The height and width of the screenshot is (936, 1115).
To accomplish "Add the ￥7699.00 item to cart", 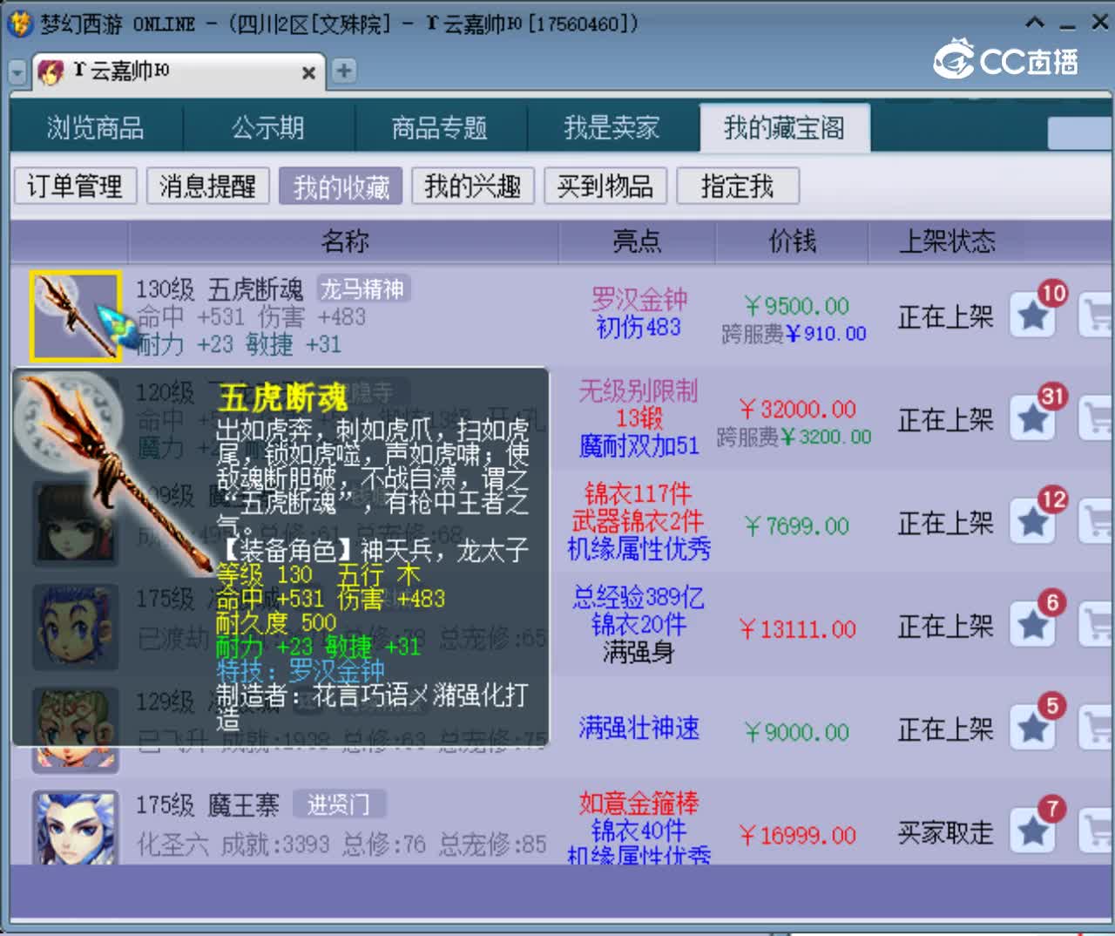I will [x=1097, y=522].
